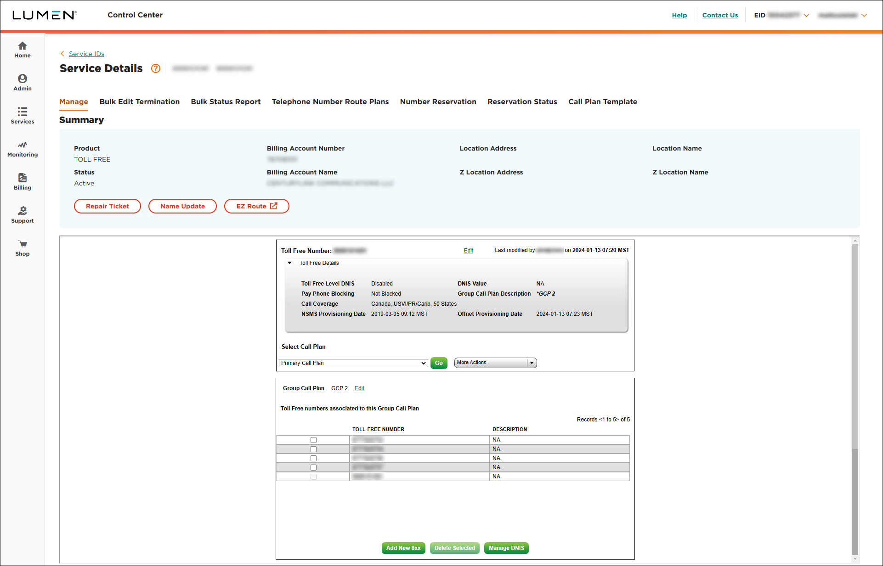
Task: Select the Admin icon in the sidebar
Action: click(x=22, y=82)
